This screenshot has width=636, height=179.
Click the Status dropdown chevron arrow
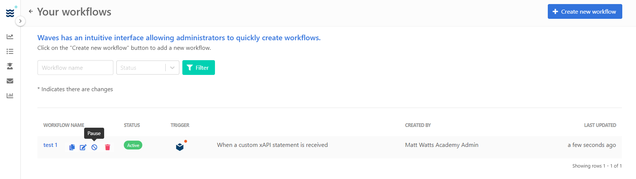tap(172, 68)
